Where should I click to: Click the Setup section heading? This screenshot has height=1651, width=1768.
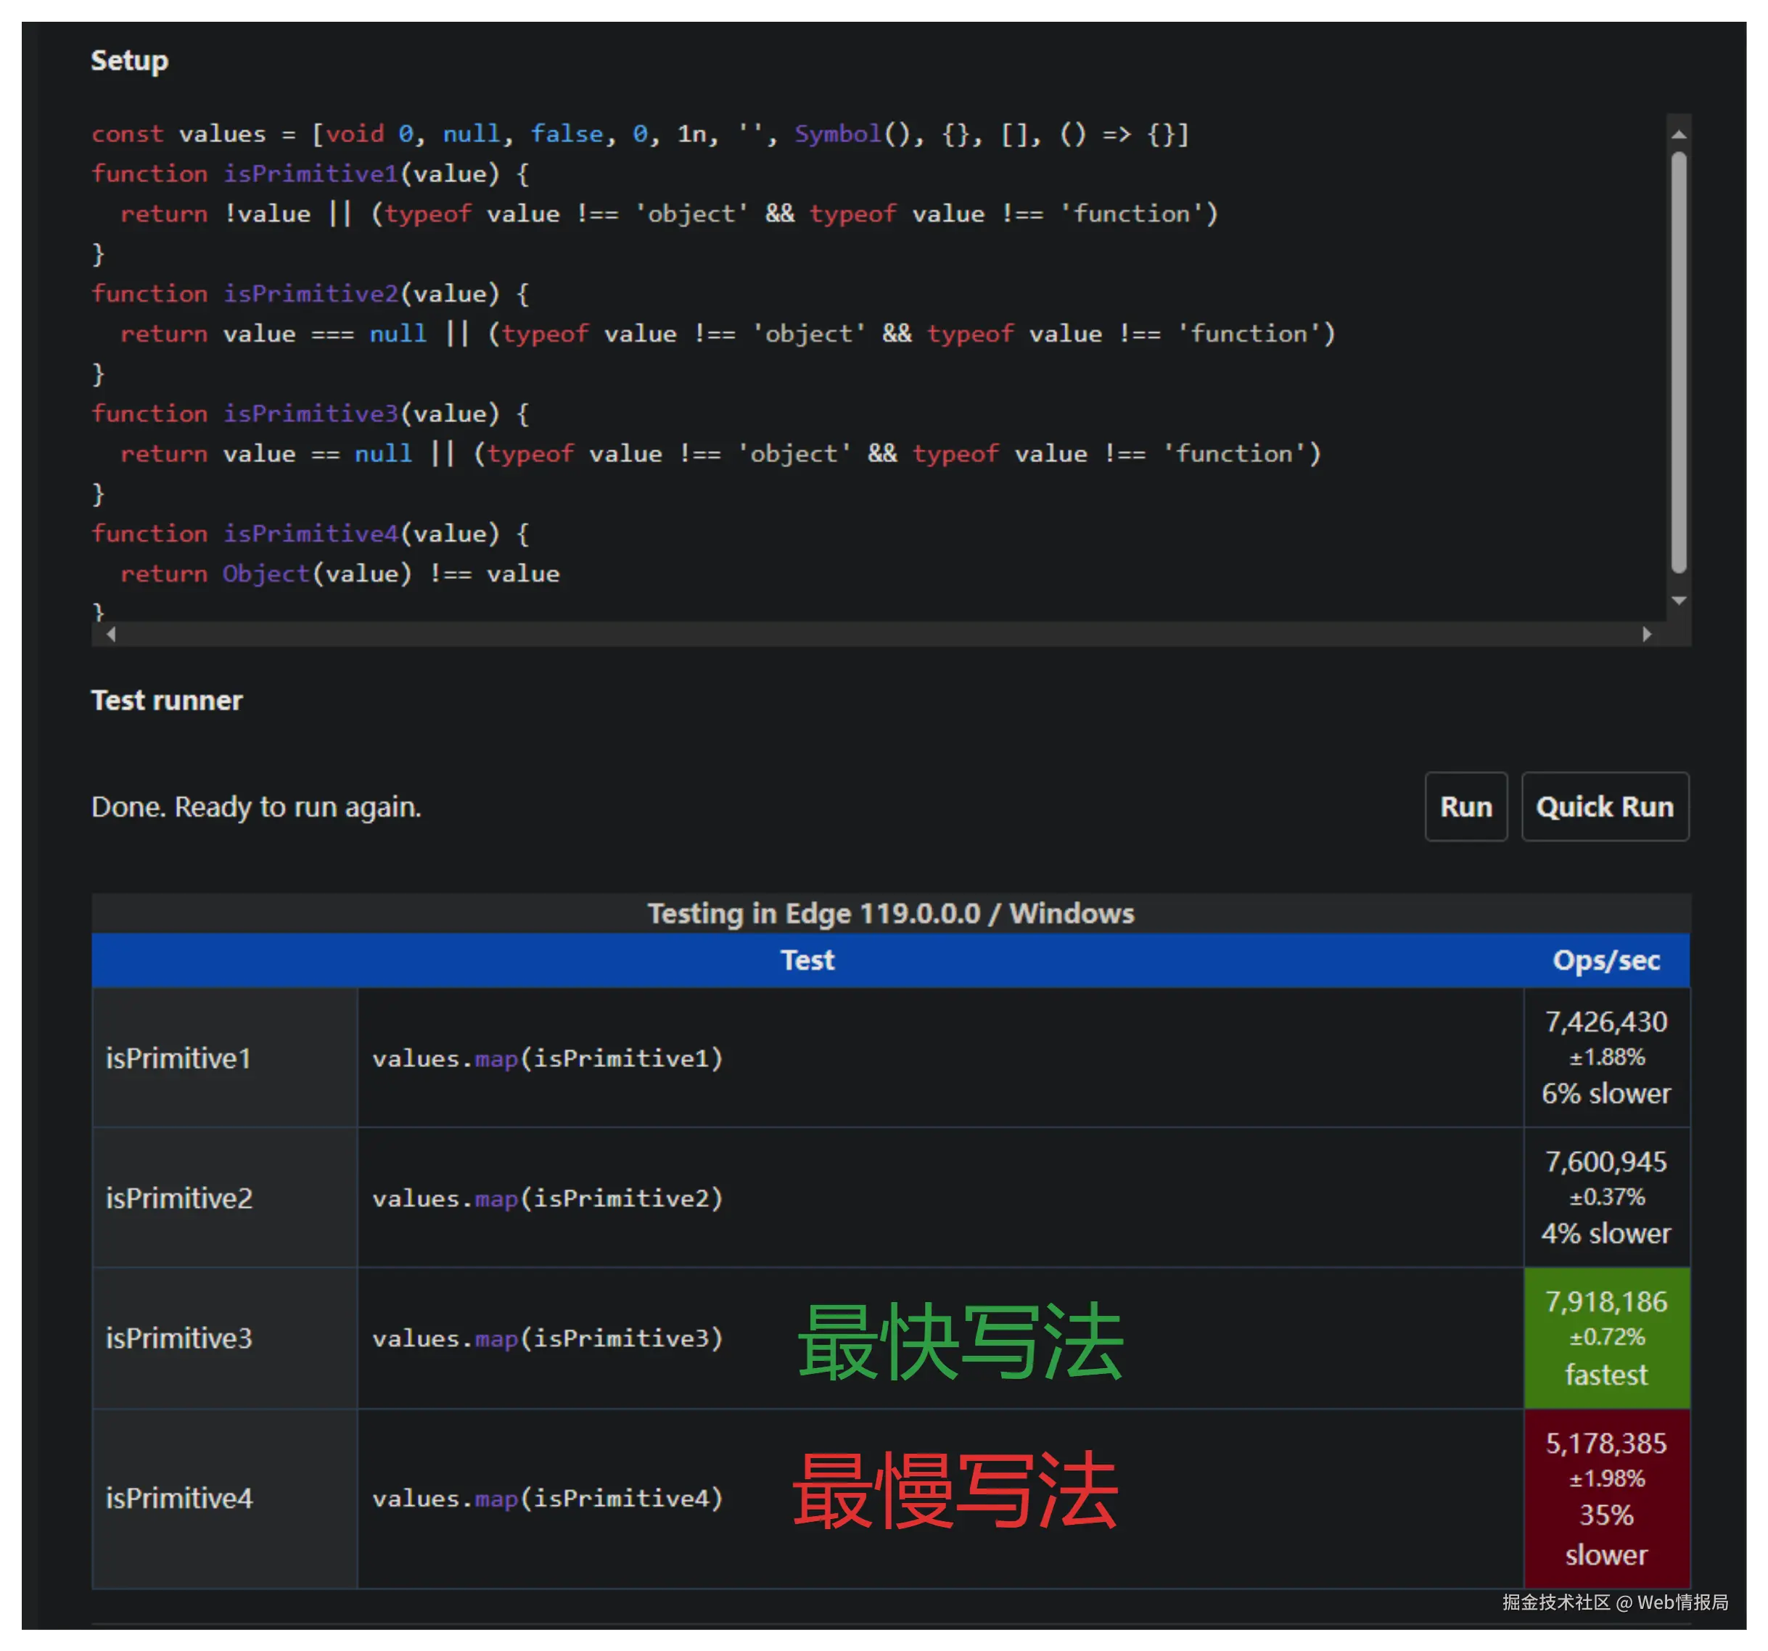129,60
